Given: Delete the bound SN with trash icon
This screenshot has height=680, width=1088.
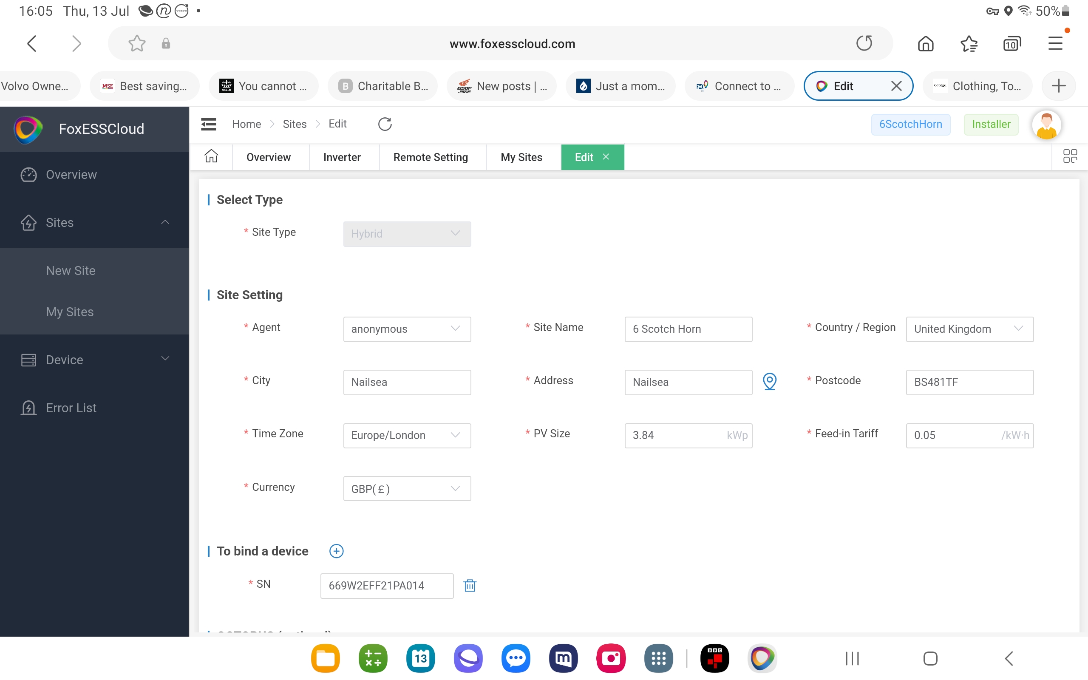Looking at the screenshot, I should [x=470, y=586].
